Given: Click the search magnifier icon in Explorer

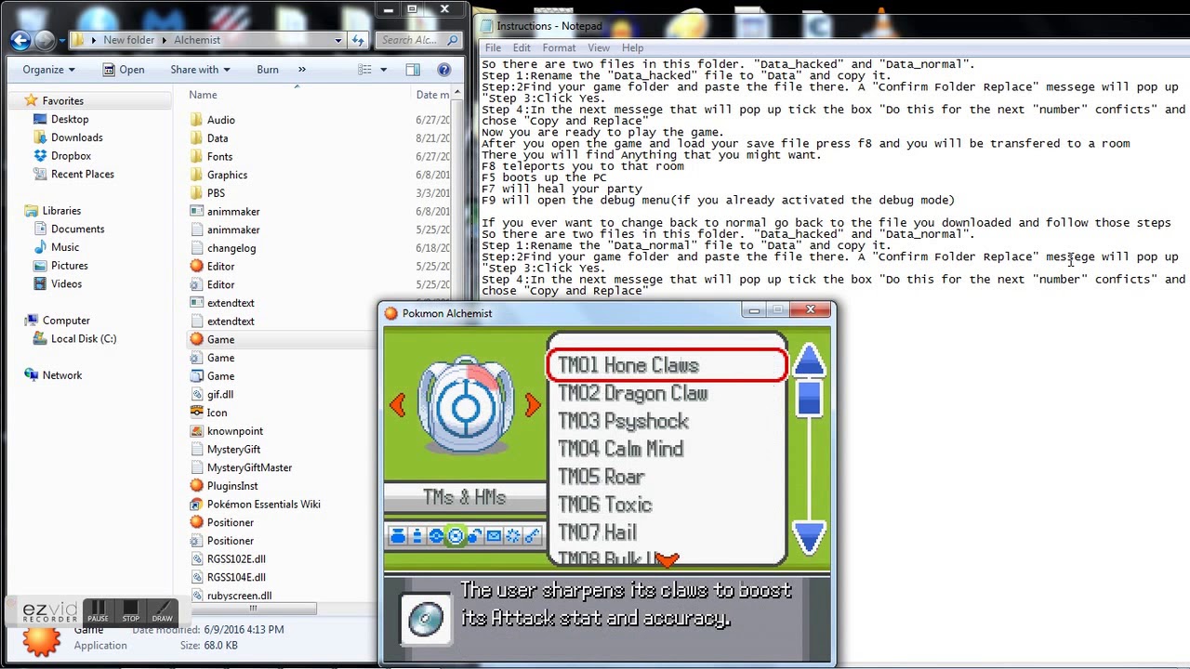Looking at the screenshot, I should tap(453, 40).
